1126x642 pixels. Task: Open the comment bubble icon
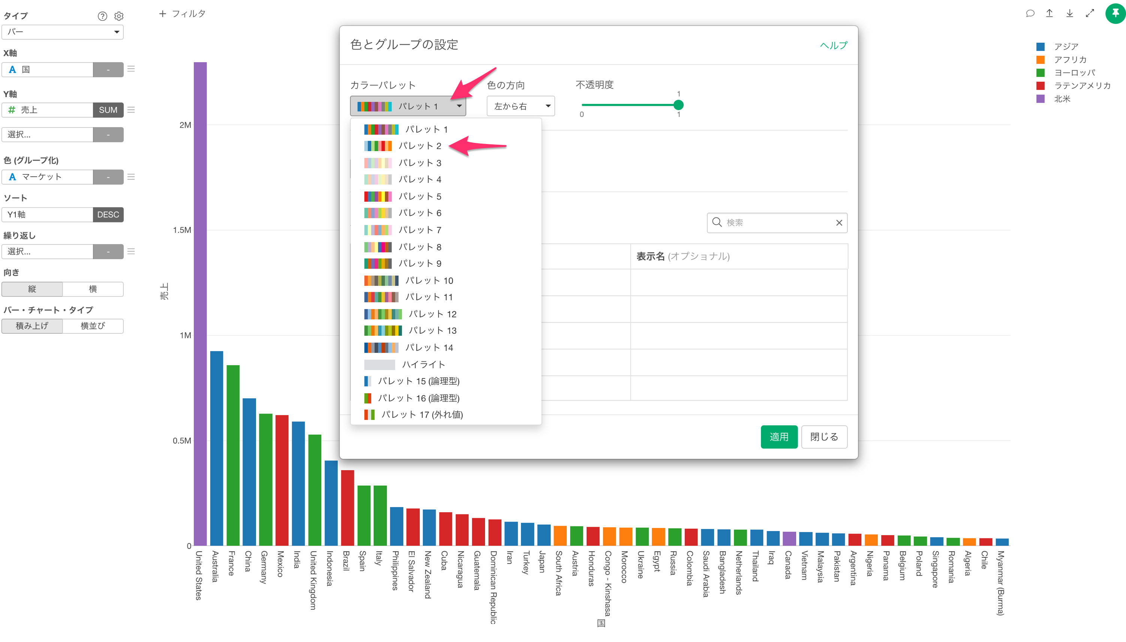1030,13
